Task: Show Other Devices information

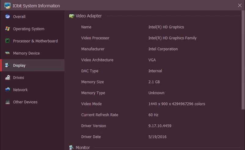Action: coord(32,102)
